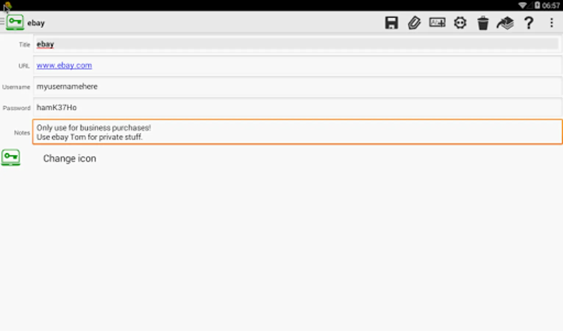Tap the Notes label
Image resolution: width=563 pixels, height=331 pixels.
pos(22,133)
